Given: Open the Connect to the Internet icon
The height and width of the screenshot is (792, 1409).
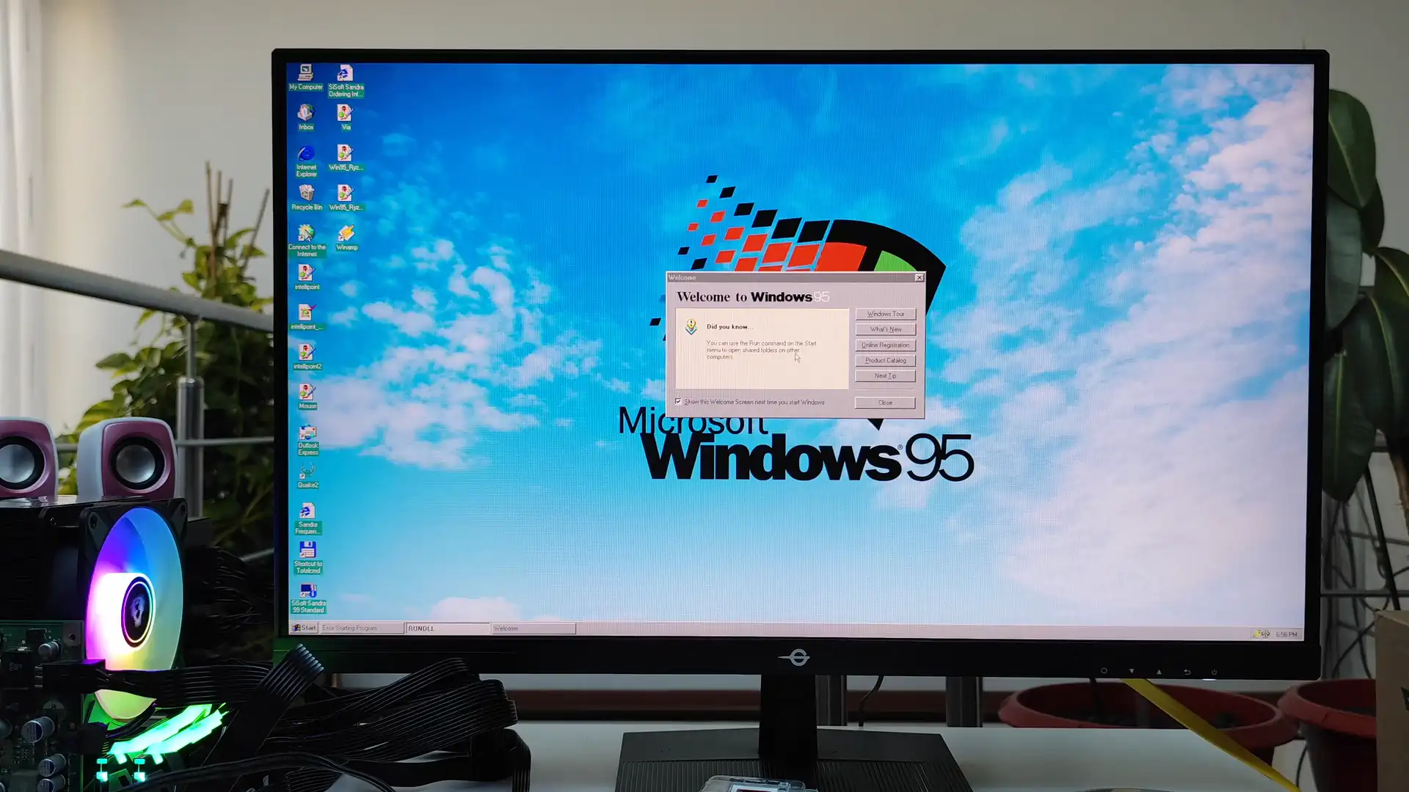Looking at the screenshot, I should click(x=307, y=241).
